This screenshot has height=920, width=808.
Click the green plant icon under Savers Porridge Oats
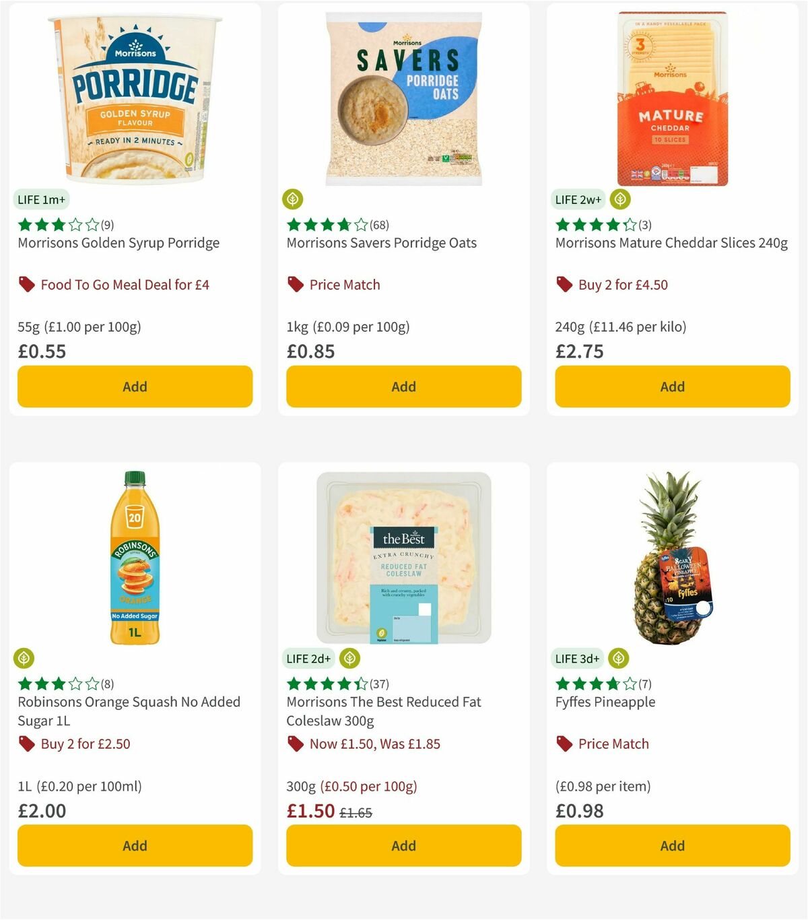[293, 199]
